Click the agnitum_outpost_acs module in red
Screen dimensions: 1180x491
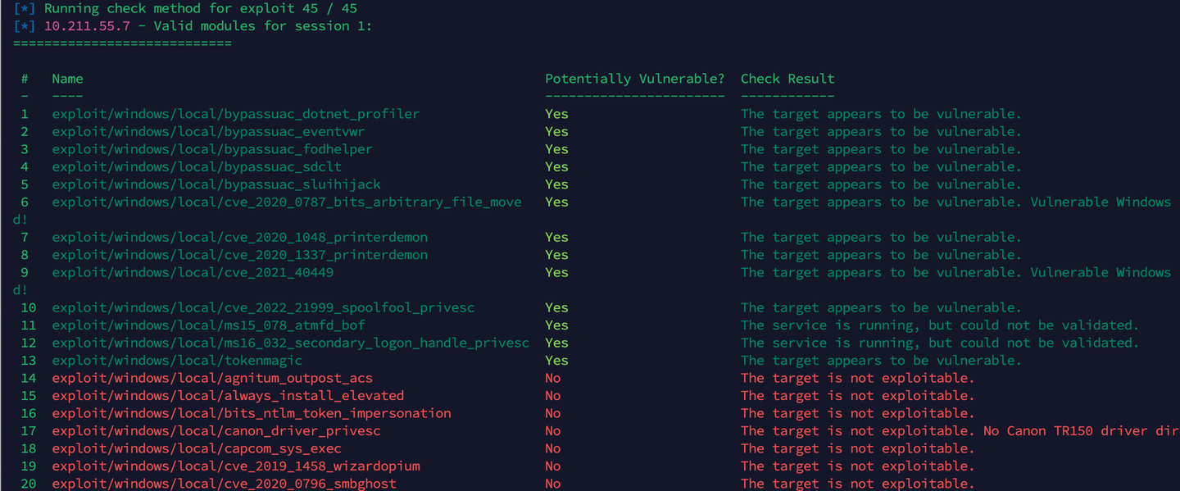pyautogui.click(x=212, y=379)
